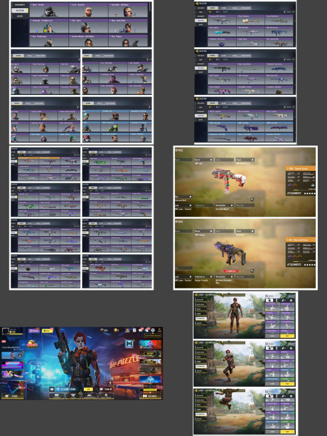This screenshot has height=436, width=327.
Task: Go back from the standing-operator customization screen
Action: click(x=197, y=295)
